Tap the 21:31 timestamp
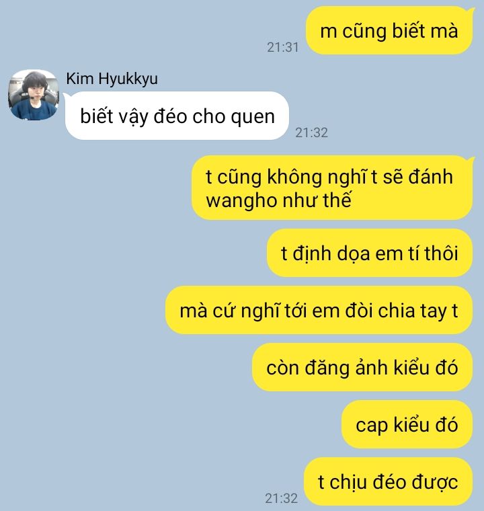The image size is (484, 511). click(282, 47)
